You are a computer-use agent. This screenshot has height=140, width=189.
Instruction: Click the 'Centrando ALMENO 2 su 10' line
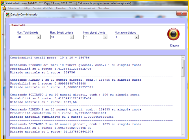76,109
